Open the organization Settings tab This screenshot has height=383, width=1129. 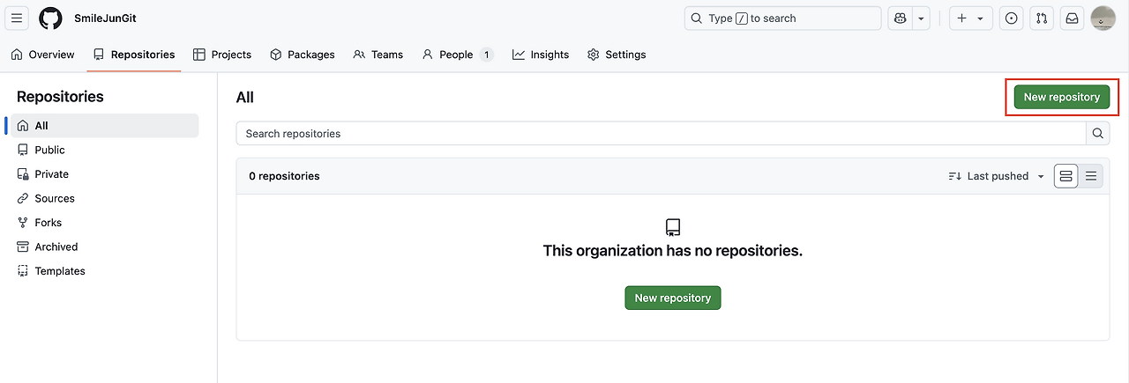pyautogui.click(x=617, y=55)
